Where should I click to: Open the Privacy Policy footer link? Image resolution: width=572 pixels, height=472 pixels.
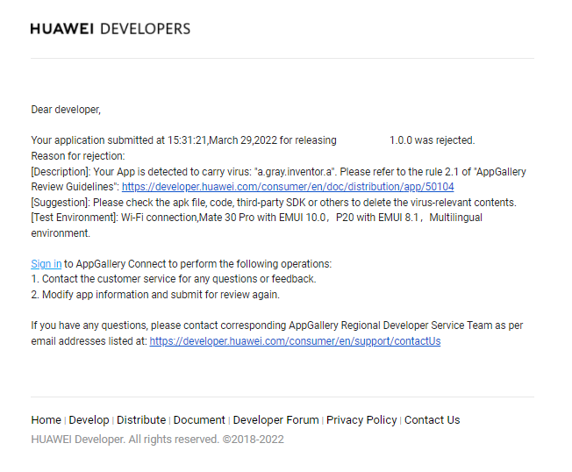(x=361, y=420)
